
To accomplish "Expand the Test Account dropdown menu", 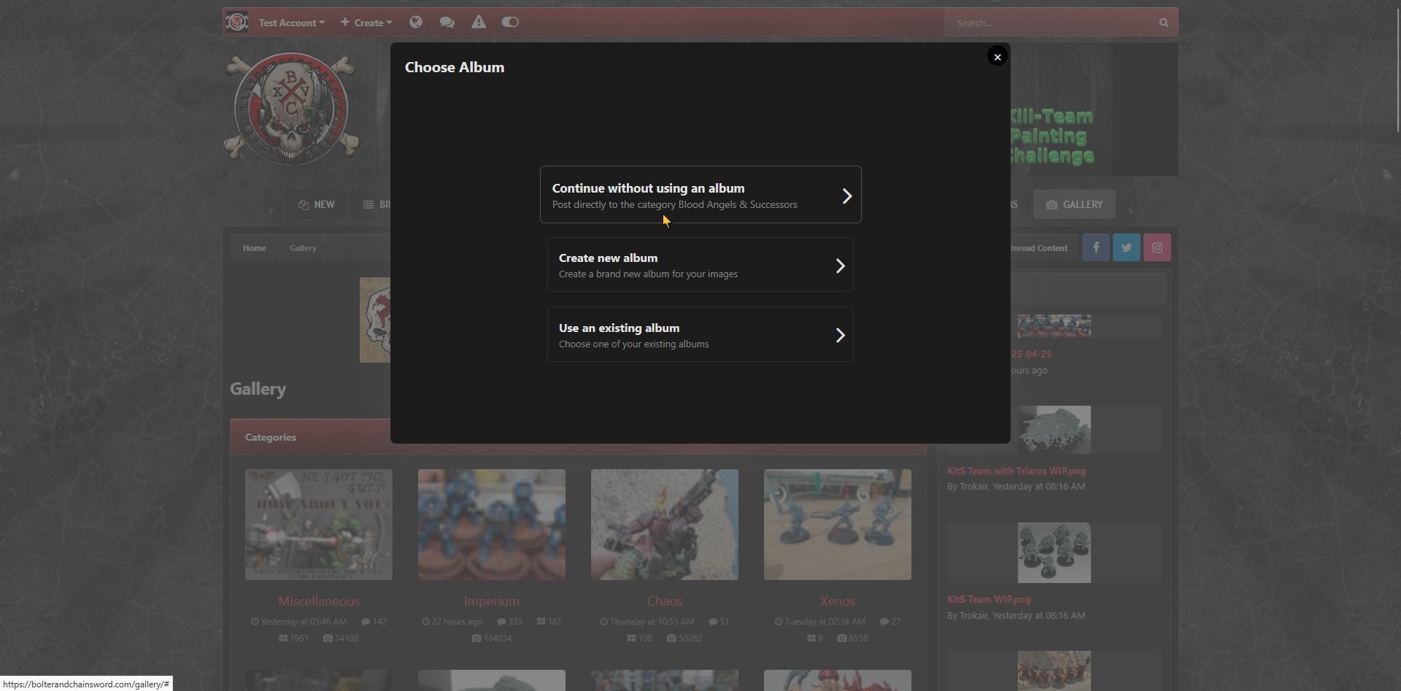I will point(290,23).
